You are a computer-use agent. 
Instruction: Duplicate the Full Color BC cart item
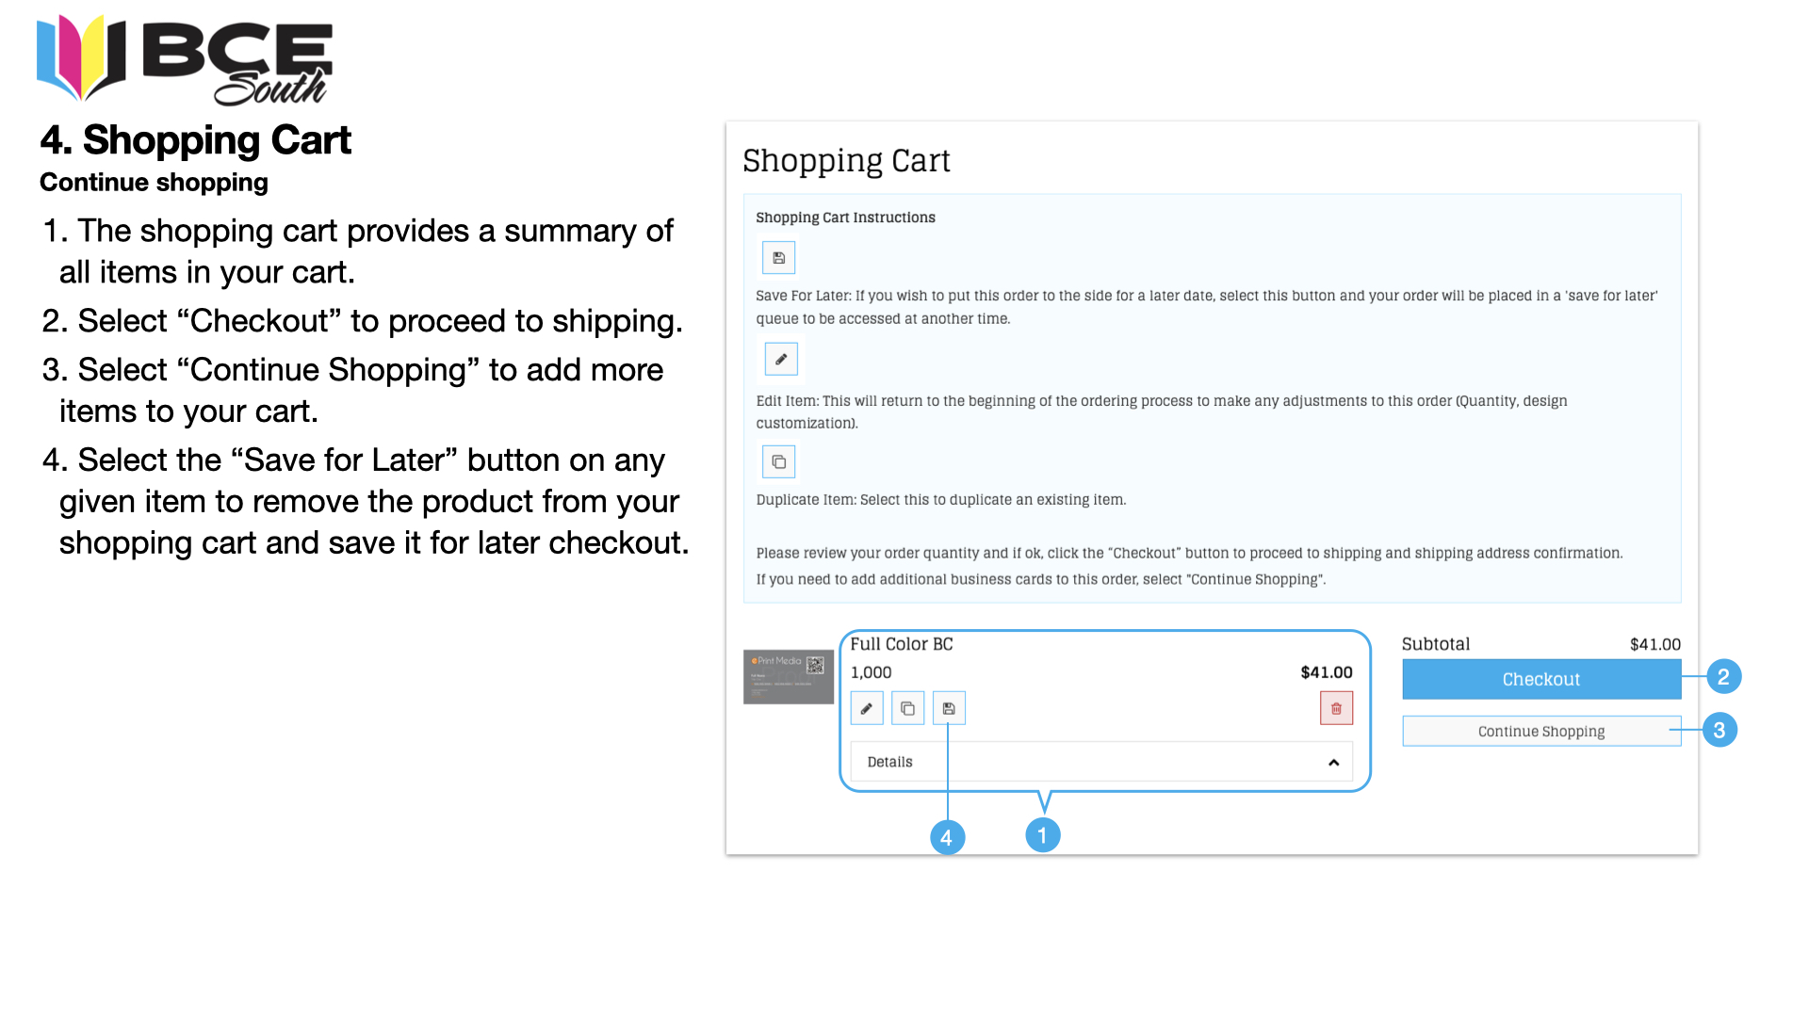(x=907, y=708)
